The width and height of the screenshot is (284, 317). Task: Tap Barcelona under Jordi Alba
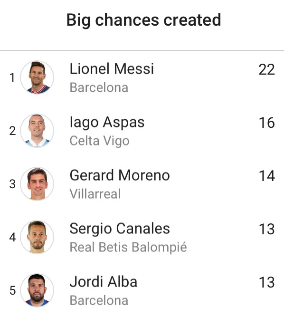pyautogui.click(x=99, y=300)
